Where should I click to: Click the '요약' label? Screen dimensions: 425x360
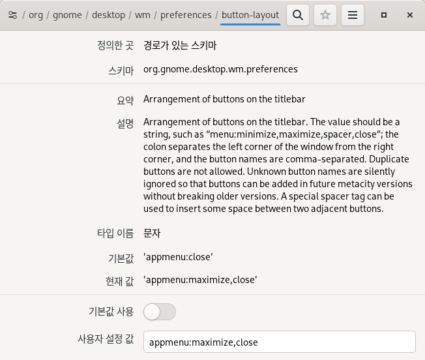coord(125,100)
